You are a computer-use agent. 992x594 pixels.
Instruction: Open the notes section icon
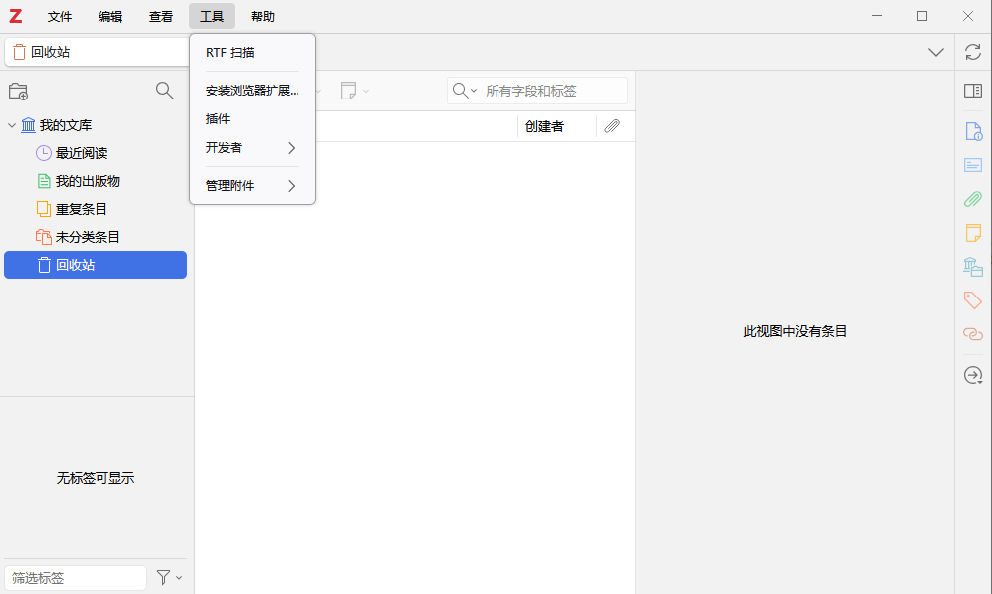tap(973, 233)
